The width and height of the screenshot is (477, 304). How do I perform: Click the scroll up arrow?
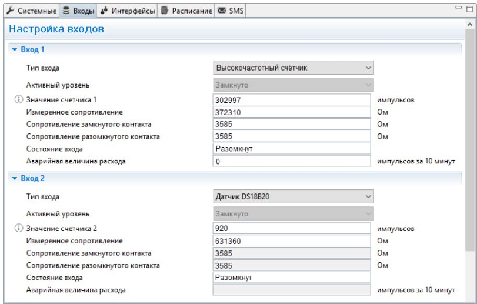click(469, 25)
